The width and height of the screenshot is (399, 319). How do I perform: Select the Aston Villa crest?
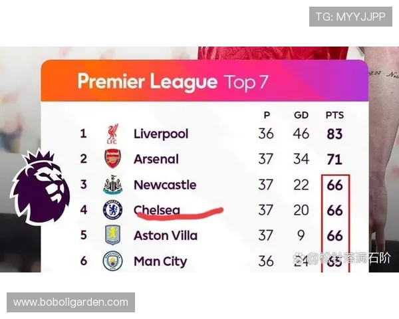(x=112, y=236)
